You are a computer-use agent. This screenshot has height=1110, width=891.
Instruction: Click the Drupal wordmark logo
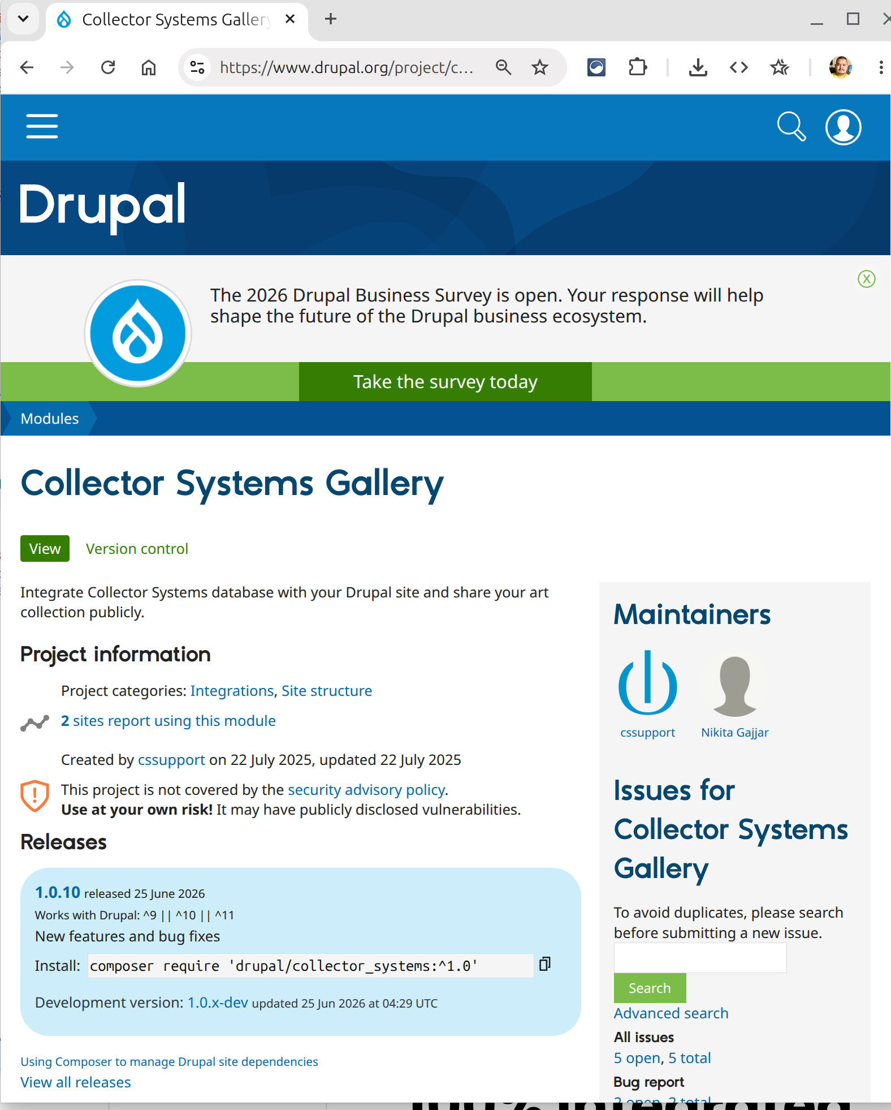[x=102, y=207]
